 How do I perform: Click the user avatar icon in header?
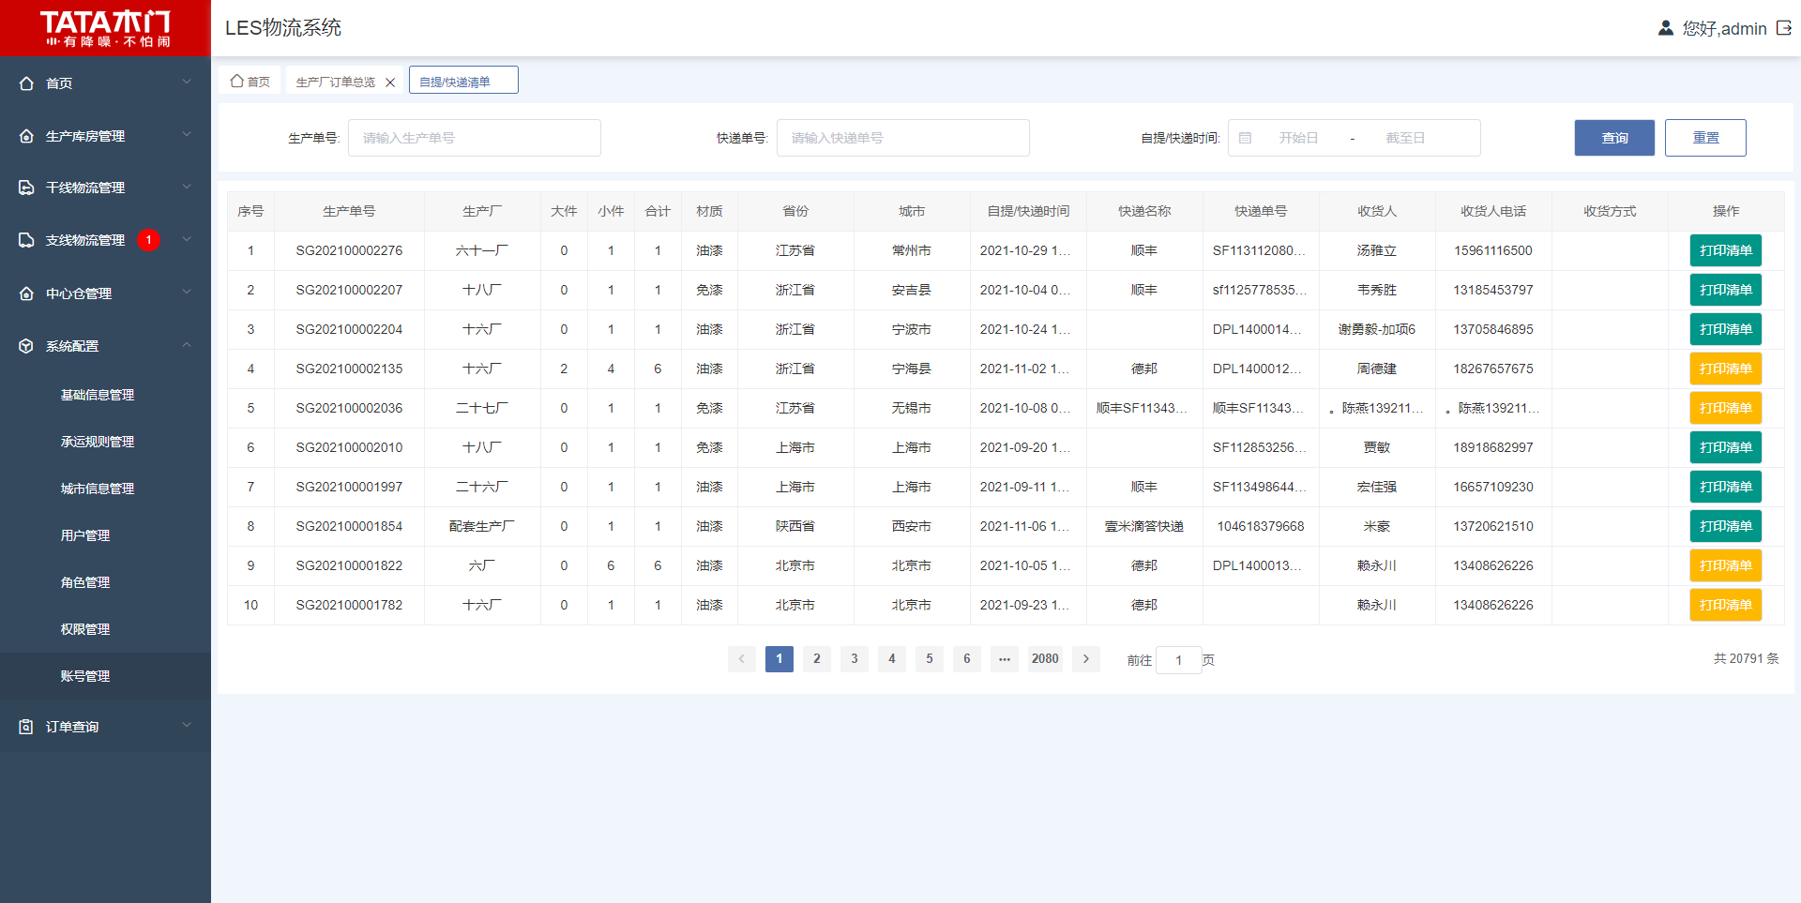coord(1666,28)
